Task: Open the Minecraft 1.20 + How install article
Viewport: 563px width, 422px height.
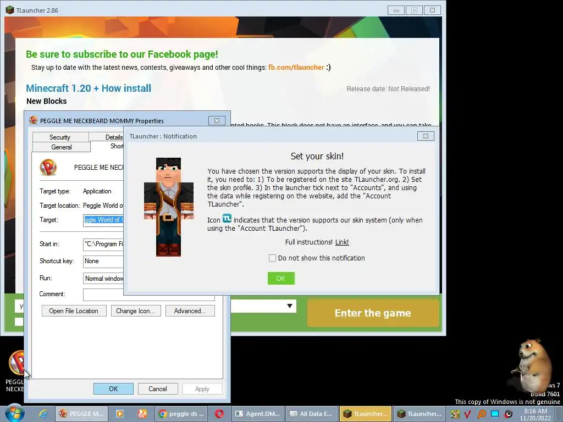Action: tap(89, 88)
